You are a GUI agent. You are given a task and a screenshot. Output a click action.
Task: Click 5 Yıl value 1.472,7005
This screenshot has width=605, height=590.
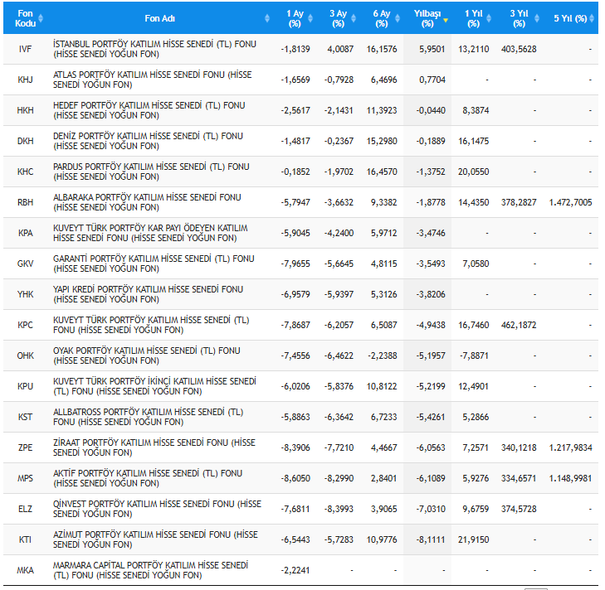(570, 202)
